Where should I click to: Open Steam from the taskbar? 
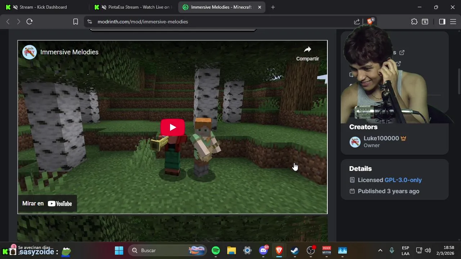click(295, 250)
